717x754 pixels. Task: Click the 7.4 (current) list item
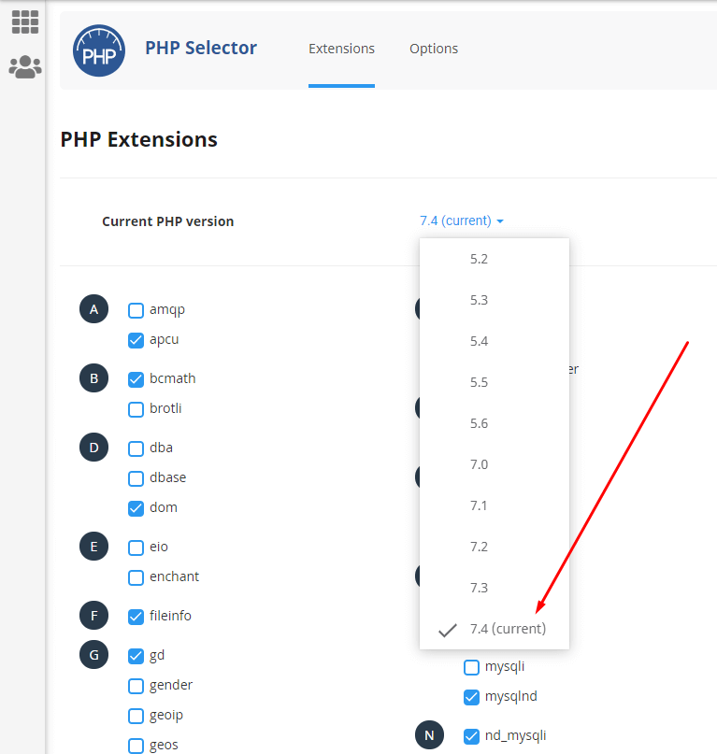click(508, 629)
